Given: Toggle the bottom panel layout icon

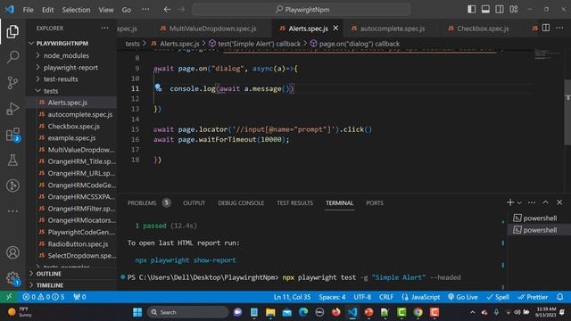Looking at the screenshot, I should click(x=485, y=9).
